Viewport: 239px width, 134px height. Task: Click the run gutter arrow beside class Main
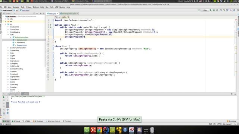click(51, 25)
